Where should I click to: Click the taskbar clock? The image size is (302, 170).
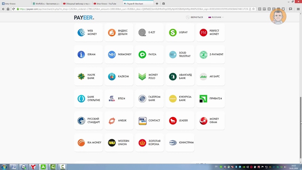(x=294, y=167)
